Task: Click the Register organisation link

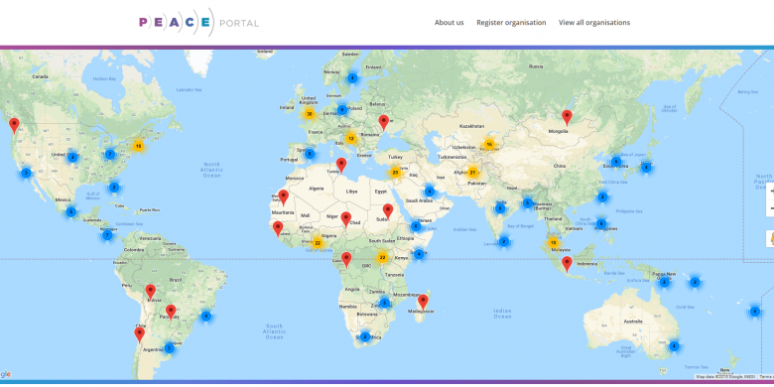Action: coord(511,23)
